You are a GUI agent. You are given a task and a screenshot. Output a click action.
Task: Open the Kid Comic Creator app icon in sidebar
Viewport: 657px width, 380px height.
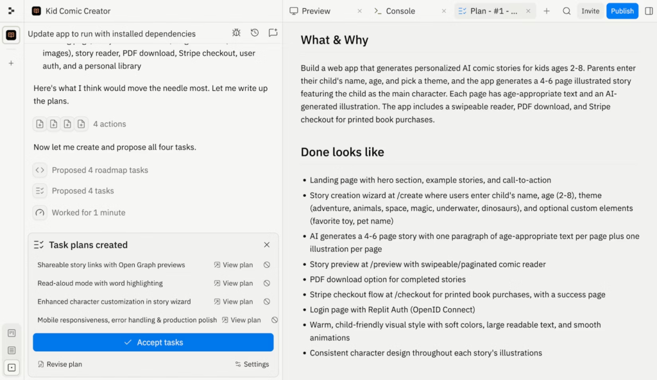point(11,35)
